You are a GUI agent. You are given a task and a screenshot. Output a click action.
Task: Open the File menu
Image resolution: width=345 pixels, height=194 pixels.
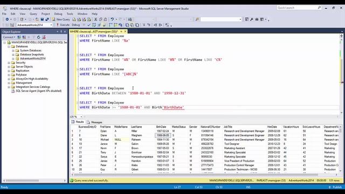coord(4,13)
